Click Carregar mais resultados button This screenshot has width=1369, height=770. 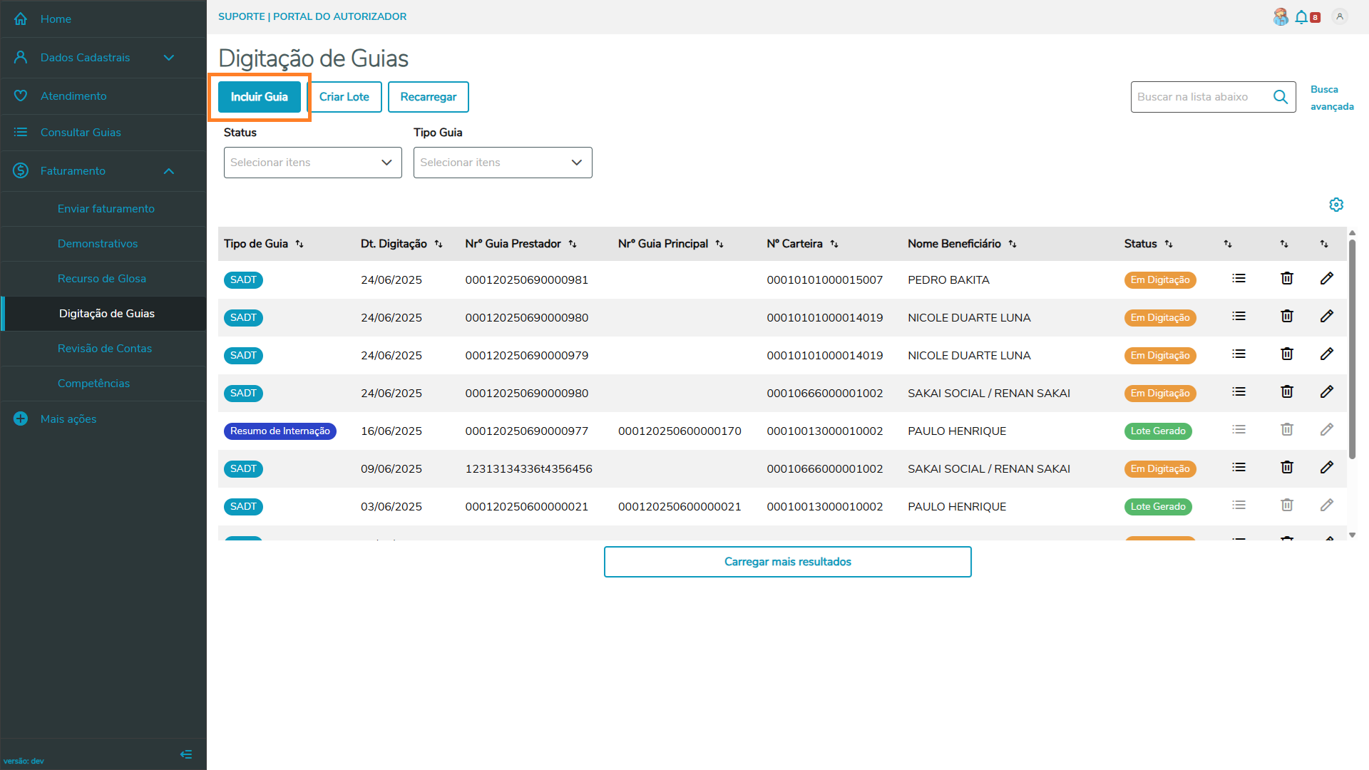(787, 562)
